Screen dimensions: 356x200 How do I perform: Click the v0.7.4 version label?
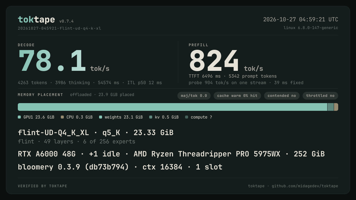coord(66,21)
